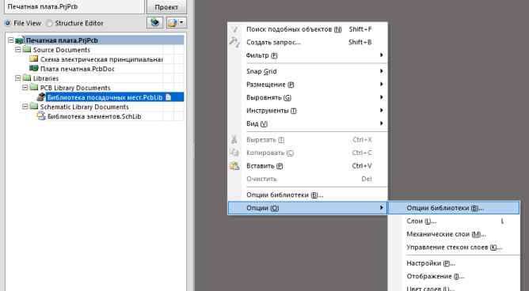Choose Опции библиотеки (B)... in main context menu
The width and height of the screenshot is (529, 291).
click(308, 195)
